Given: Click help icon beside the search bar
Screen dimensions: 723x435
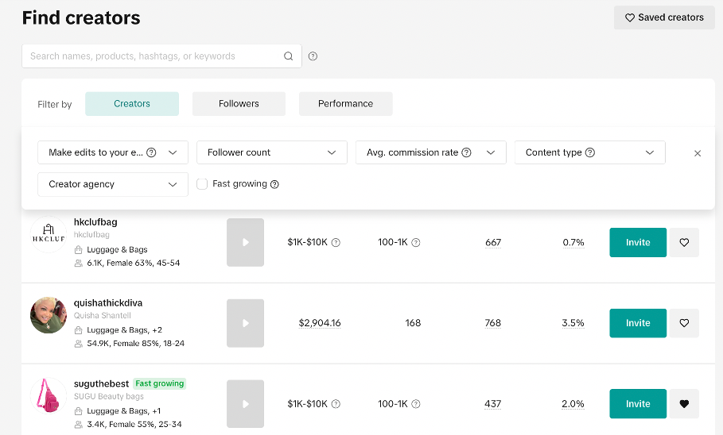Looking at the screenshot, I should point(313,56).
